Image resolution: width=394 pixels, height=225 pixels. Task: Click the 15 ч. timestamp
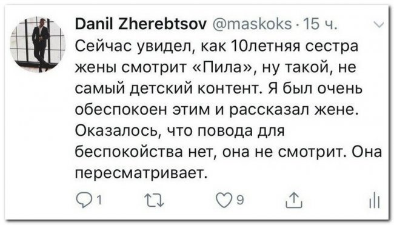pyautogui.click(x=319, y=24)
